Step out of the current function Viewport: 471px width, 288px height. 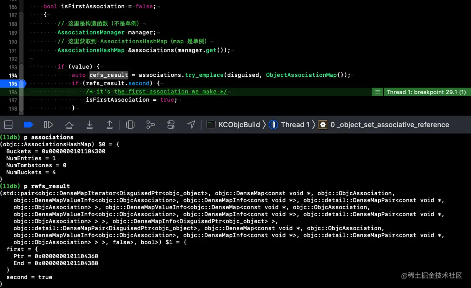109,125
